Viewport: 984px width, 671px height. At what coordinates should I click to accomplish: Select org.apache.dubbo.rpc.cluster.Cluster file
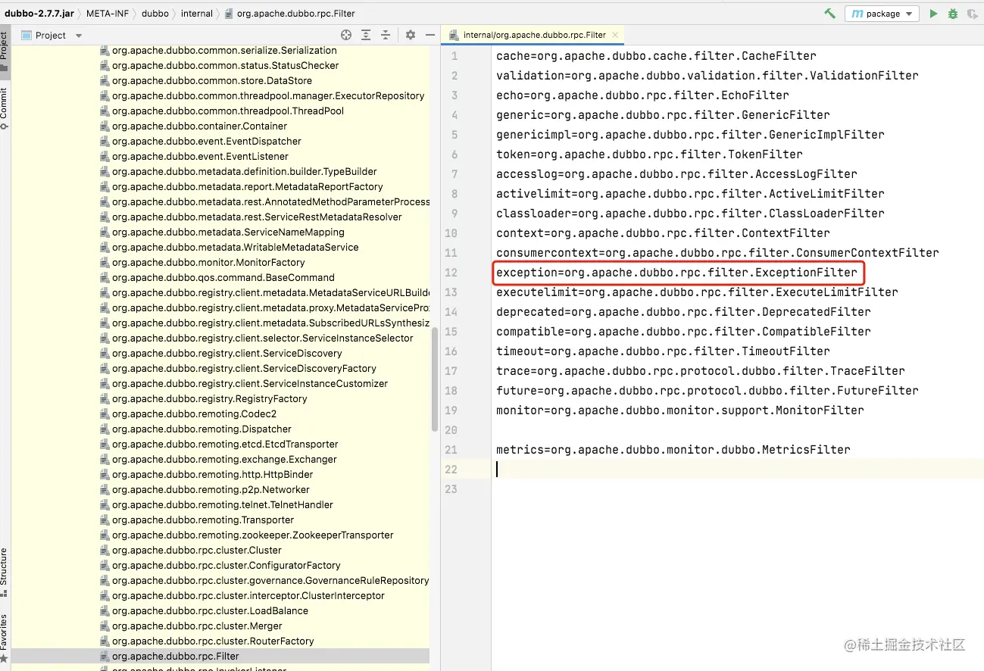click(x=197, y=550)
